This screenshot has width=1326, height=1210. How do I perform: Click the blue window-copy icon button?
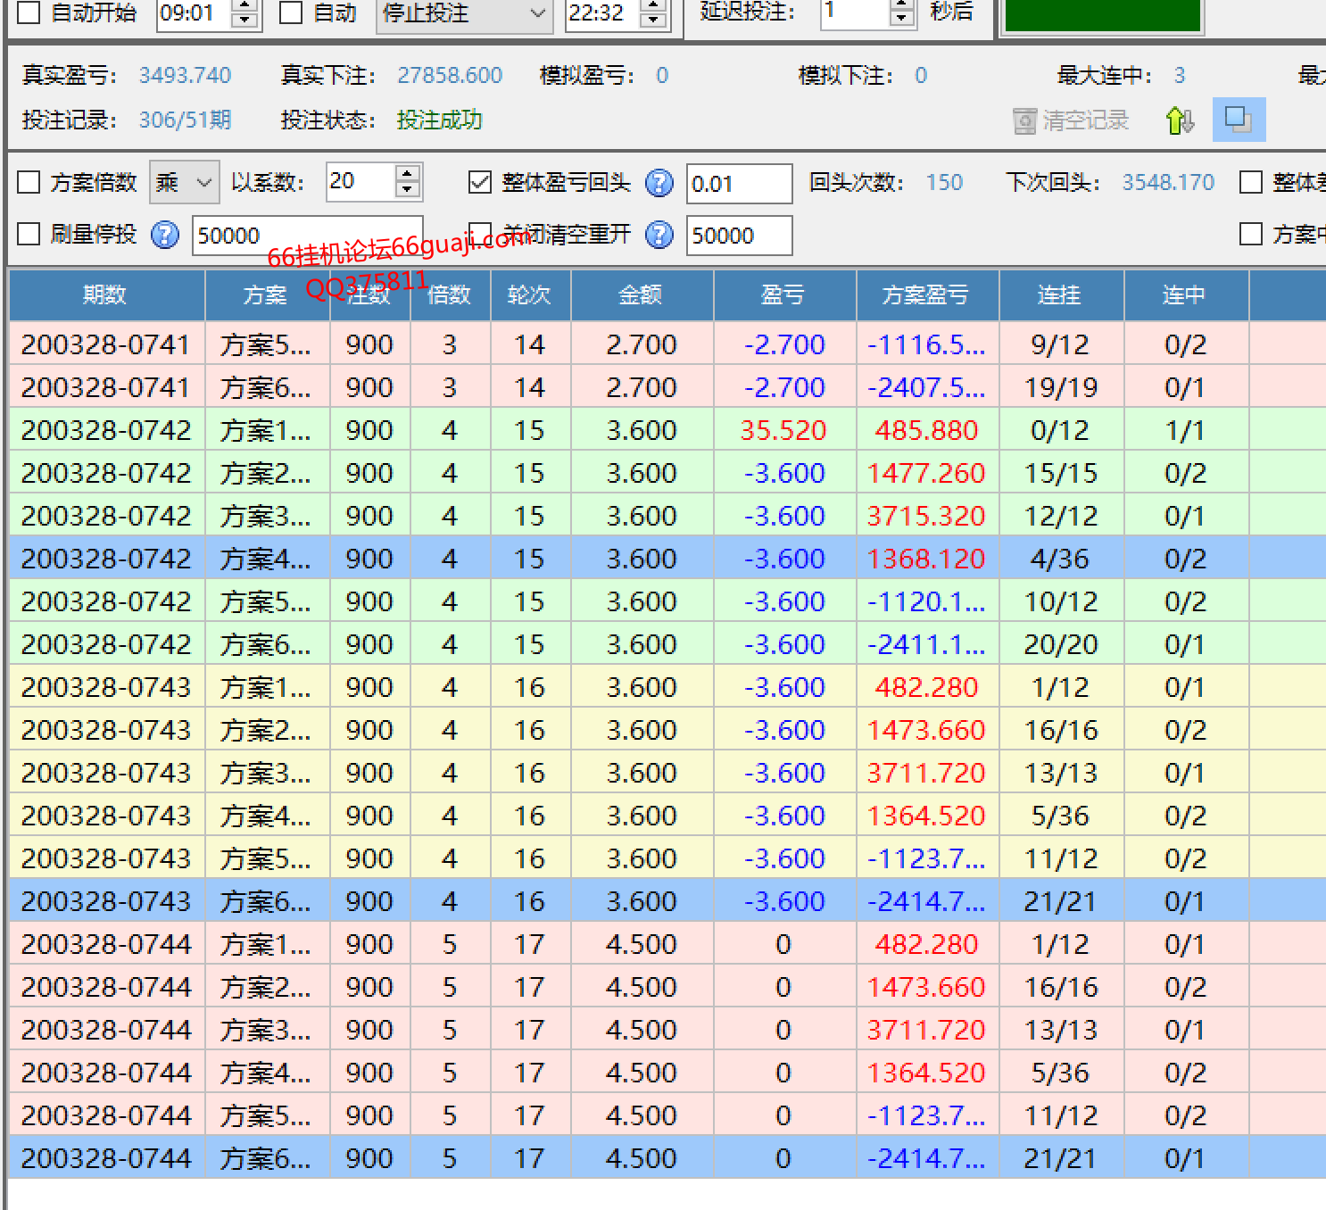pyautogui.click(x=1239, y=120)
